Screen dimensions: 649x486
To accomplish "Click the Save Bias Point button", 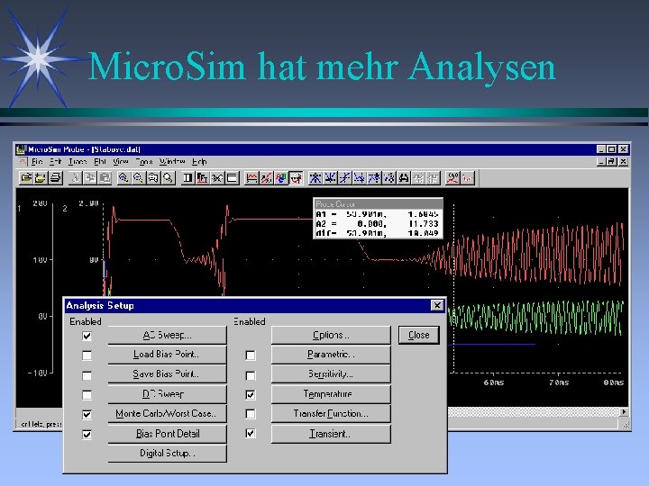I will pyautogui.click(x=168, y=374).
